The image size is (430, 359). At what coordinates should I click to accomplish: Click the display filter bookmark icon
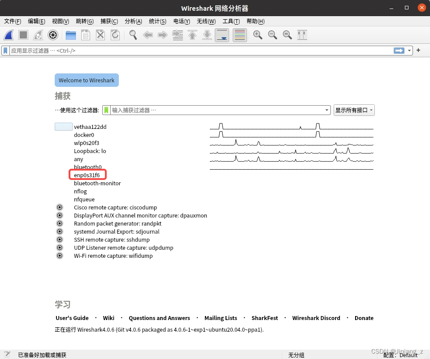point(6,51)
